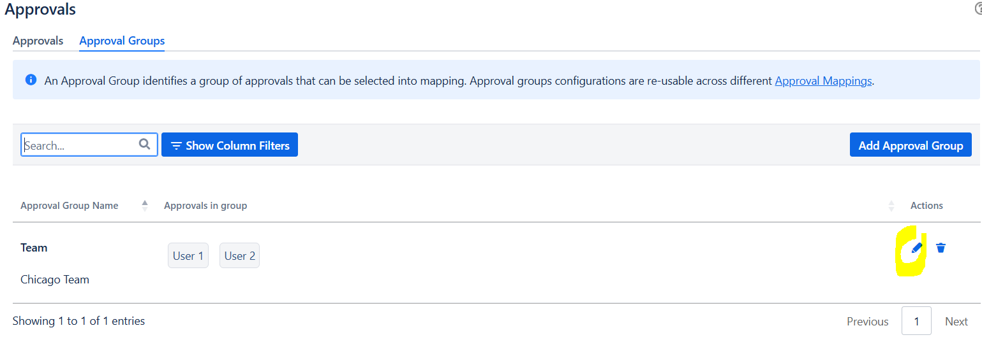The image size is (982, 342).
Task: Click the User 2 approval tag
Action: pos(240,256)
